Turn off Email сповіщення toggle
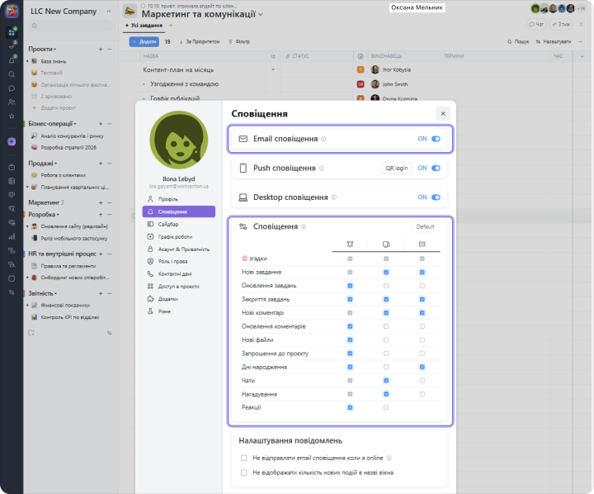The height and width of the screenshot is (494, 594). tap(436, 139)
